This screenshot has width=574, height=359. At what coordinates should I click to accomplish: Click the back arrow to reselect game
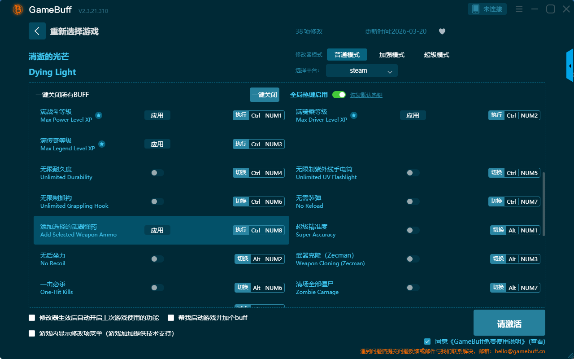37,31
